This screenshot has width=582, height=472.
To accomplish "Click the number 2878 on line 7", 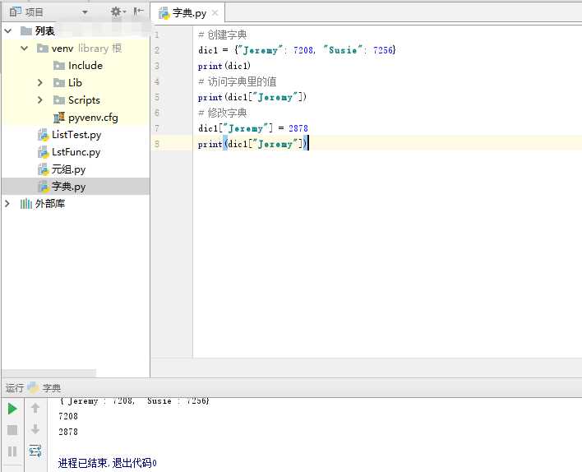I will click(x=298, y=128).
